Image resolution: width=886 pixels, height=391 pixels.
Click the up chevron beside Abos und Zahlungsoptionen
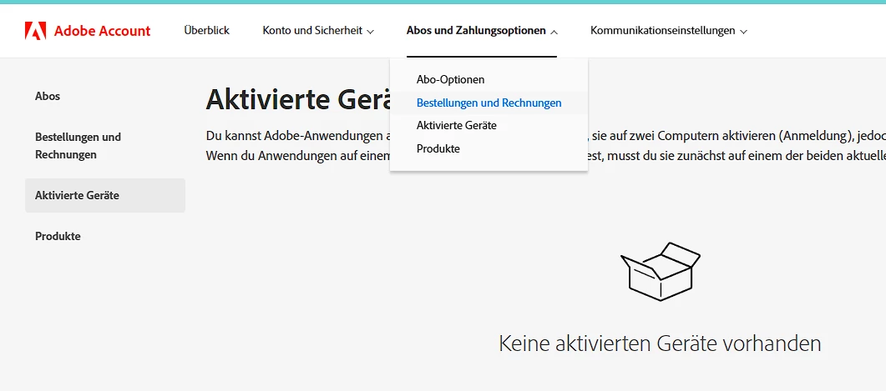[x=554, y=32]
